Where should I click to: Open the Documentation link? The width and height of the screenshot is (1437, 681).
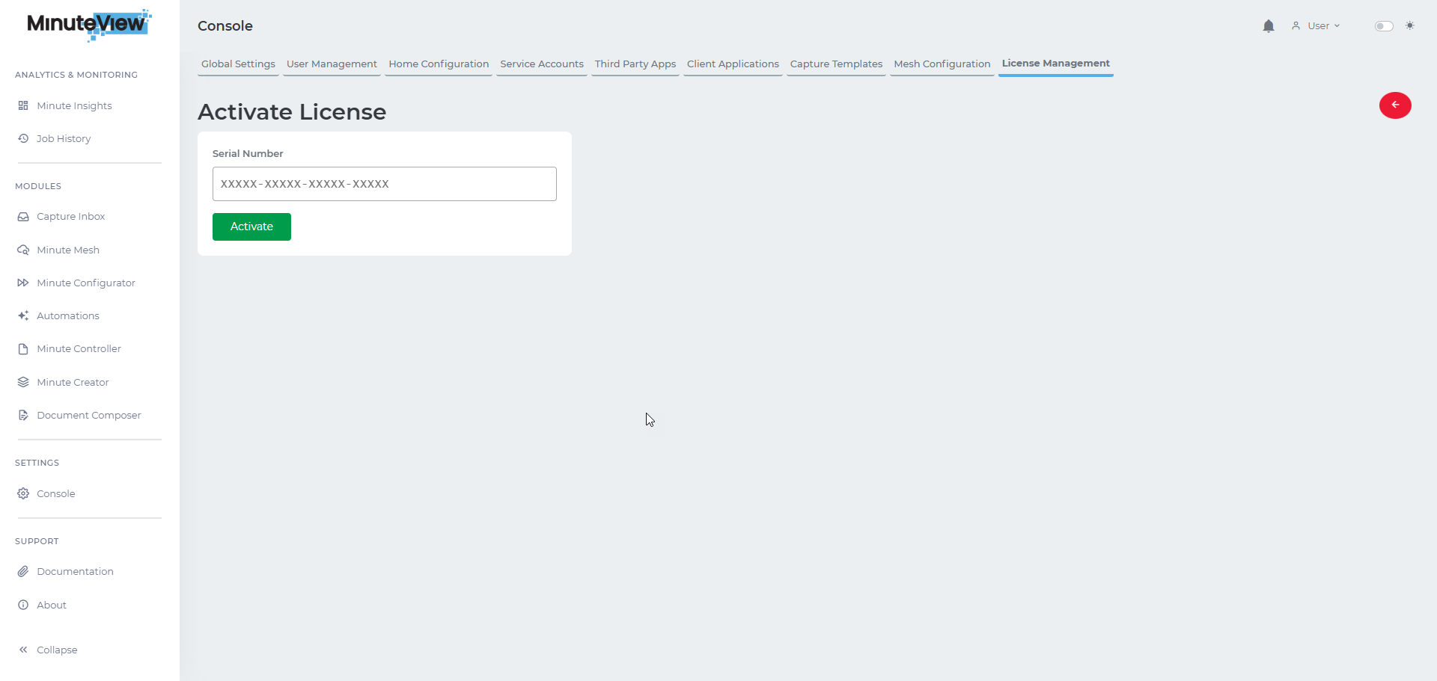(x=75, y=572)
